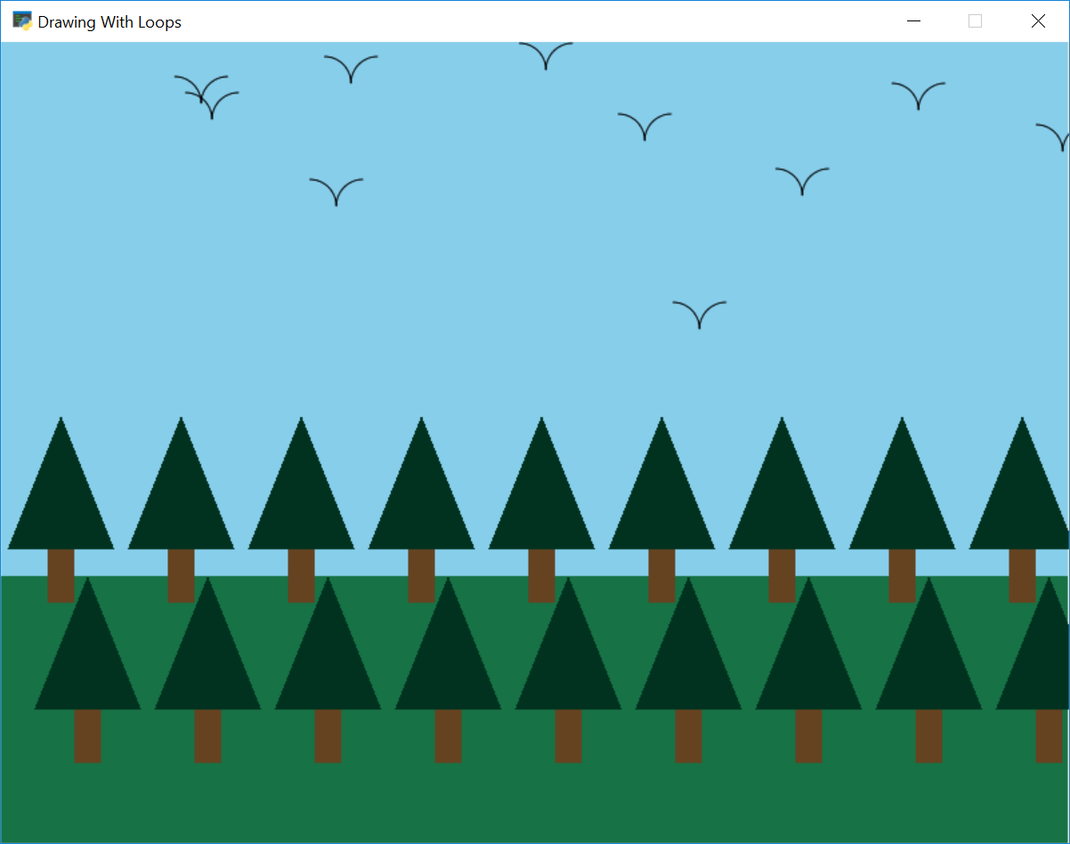Maximize the Drawing With Loops window
This screenshot has height=844, width=1070.
(x=975, y=20)
